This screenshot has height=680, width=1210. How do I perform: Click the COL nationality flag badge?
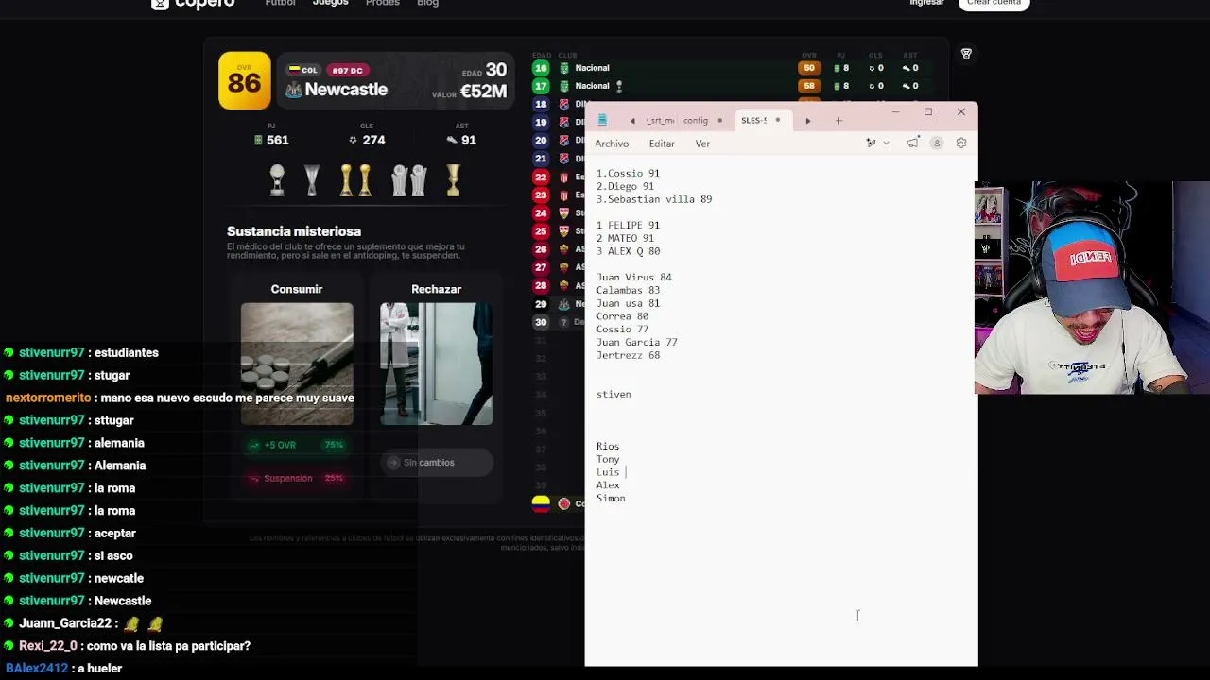(x=303, y=70)
